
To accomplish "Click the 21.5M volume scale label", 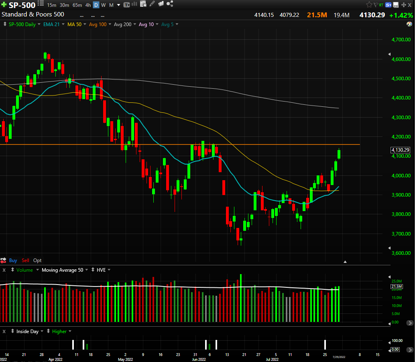I will (397, 287).
